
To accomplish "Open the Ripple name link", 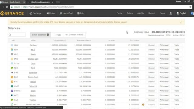I will point(33,54).
